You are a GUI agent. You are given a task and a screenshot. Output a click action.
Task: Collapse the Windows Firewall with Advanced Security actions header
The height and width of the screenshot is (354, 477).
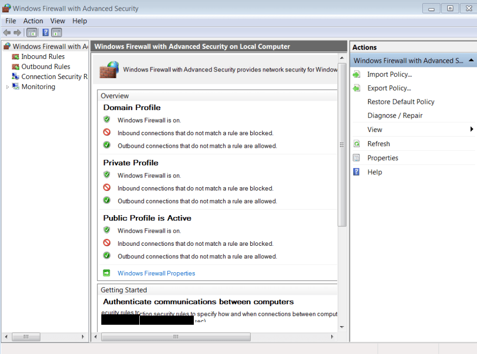click(471, 60)
